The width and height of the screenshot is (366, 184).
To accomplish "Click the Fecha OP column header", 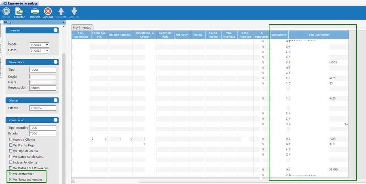I will 182,35.
